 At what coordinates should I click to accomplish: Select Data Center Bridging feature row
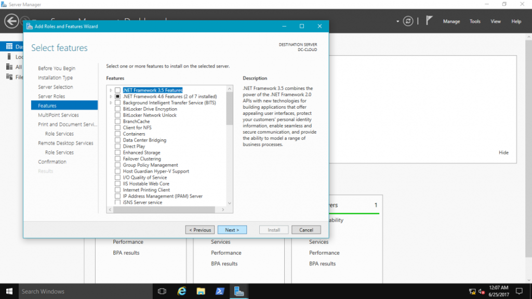pos(144,140)
